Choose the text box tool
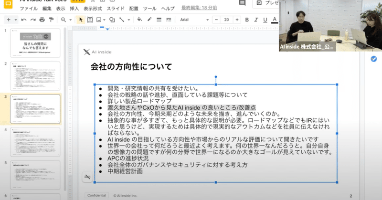Image resolution: width=382 pixels, height=200 pixels. [90, 20]
